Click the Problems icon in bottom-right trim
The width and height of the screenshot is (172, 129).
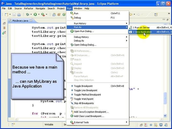[x=146, y=125]
